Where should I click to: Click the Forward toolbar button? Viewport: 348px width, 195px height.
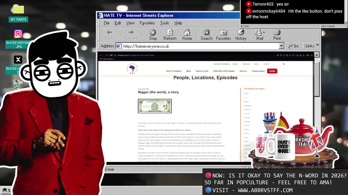131,35
